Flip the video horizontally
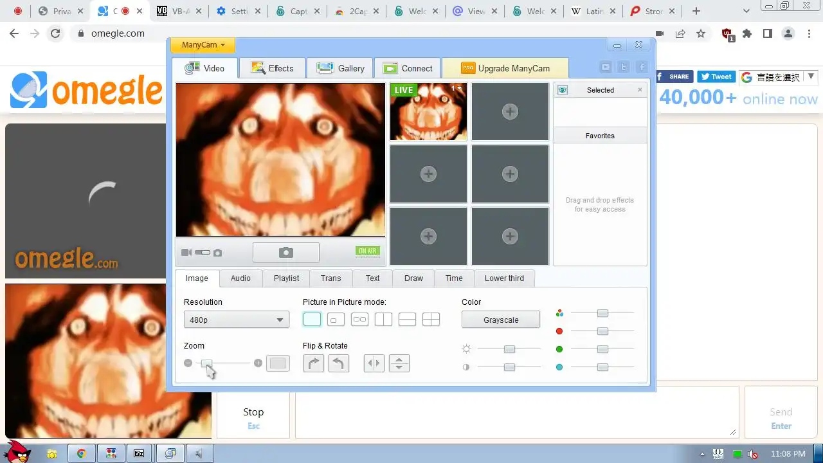The height and width of the screenshot is (463, 823). [x=374, y=363]
